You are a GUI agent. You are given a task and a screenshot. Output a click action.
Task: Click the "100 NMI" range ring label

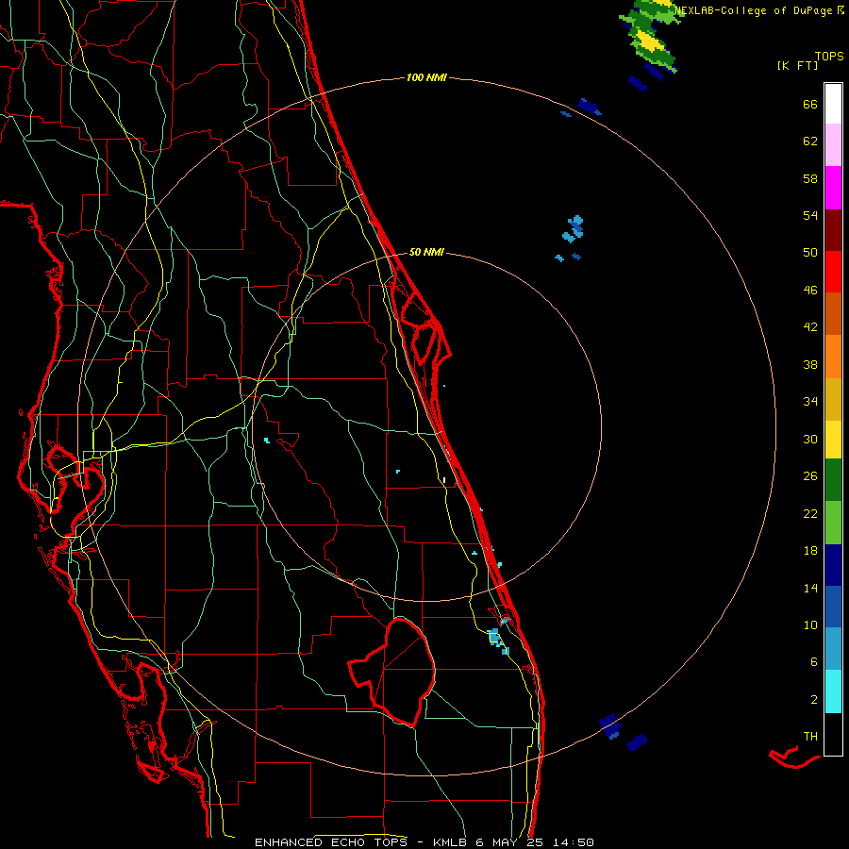426,77
